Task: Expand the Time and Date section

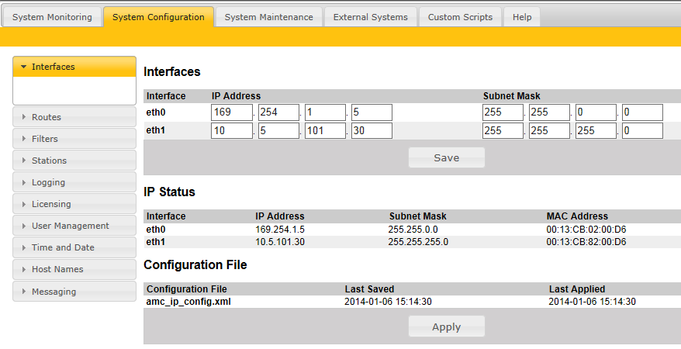Action: 74,247
